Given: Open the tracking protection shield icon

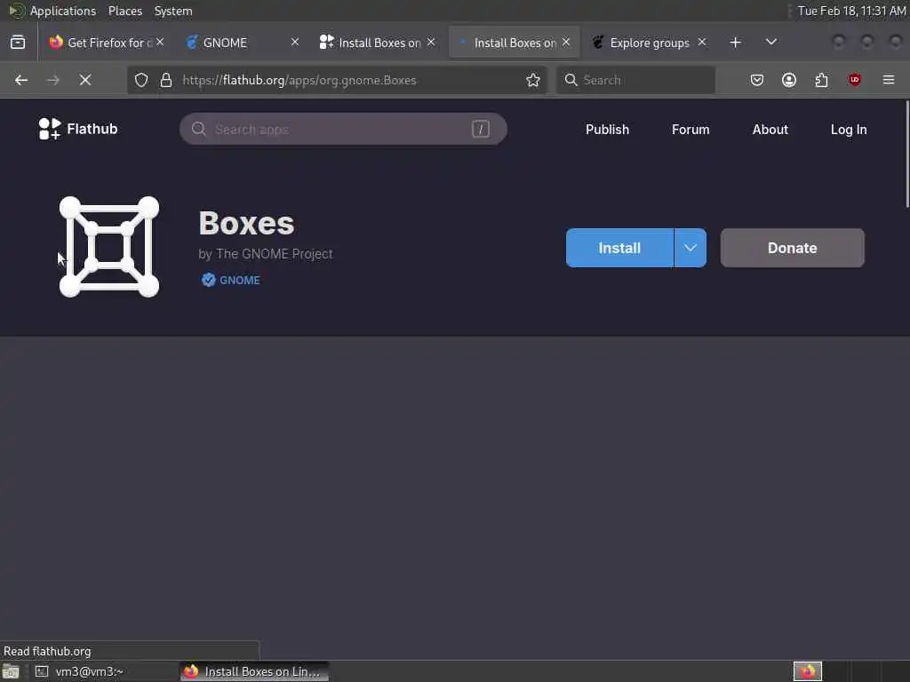Looking at the screenshot, I should click(x=141, y=80).
